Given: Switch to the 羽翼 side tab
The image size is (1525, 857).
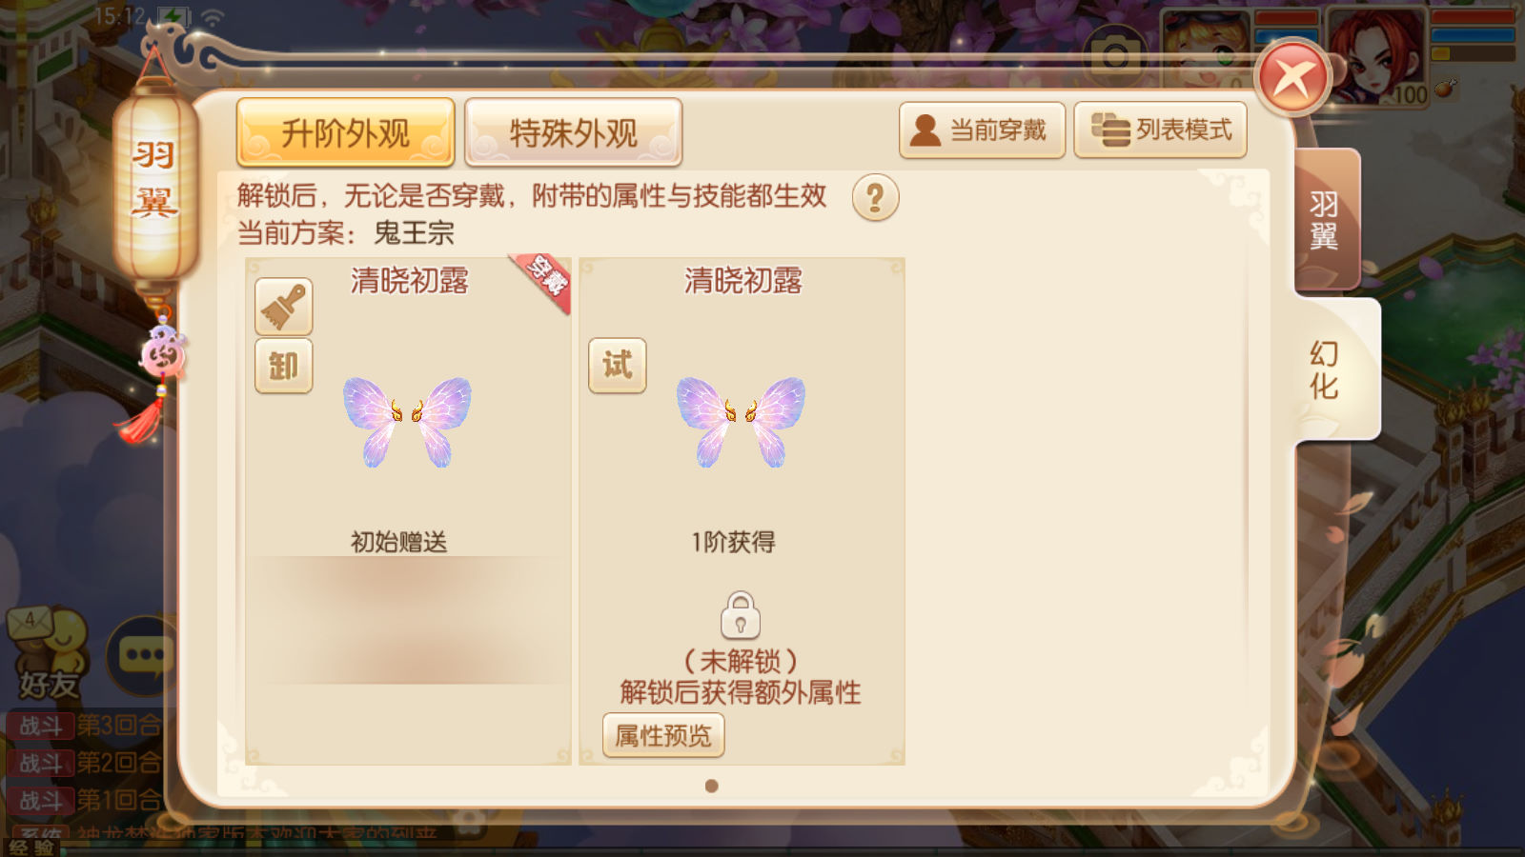Looking at the screenshot, I should click(x=1325, y=219).
